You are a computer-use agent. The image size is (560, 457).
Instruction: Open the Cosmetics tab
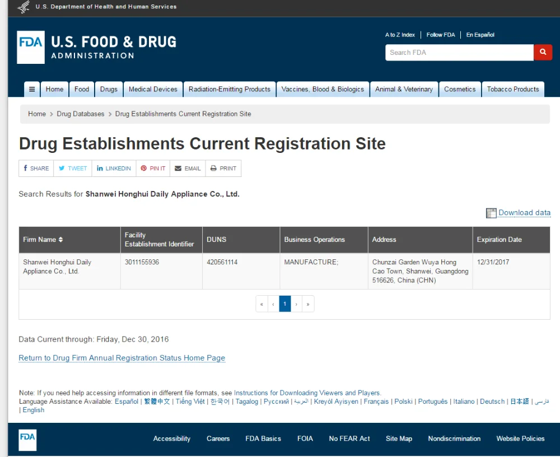(460, 89)
